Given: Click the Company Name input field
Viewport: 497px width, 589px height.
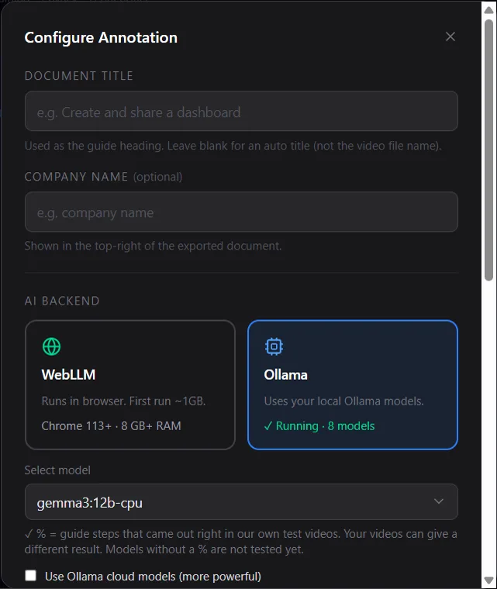Looking at the screenshot, I should 241,212.
